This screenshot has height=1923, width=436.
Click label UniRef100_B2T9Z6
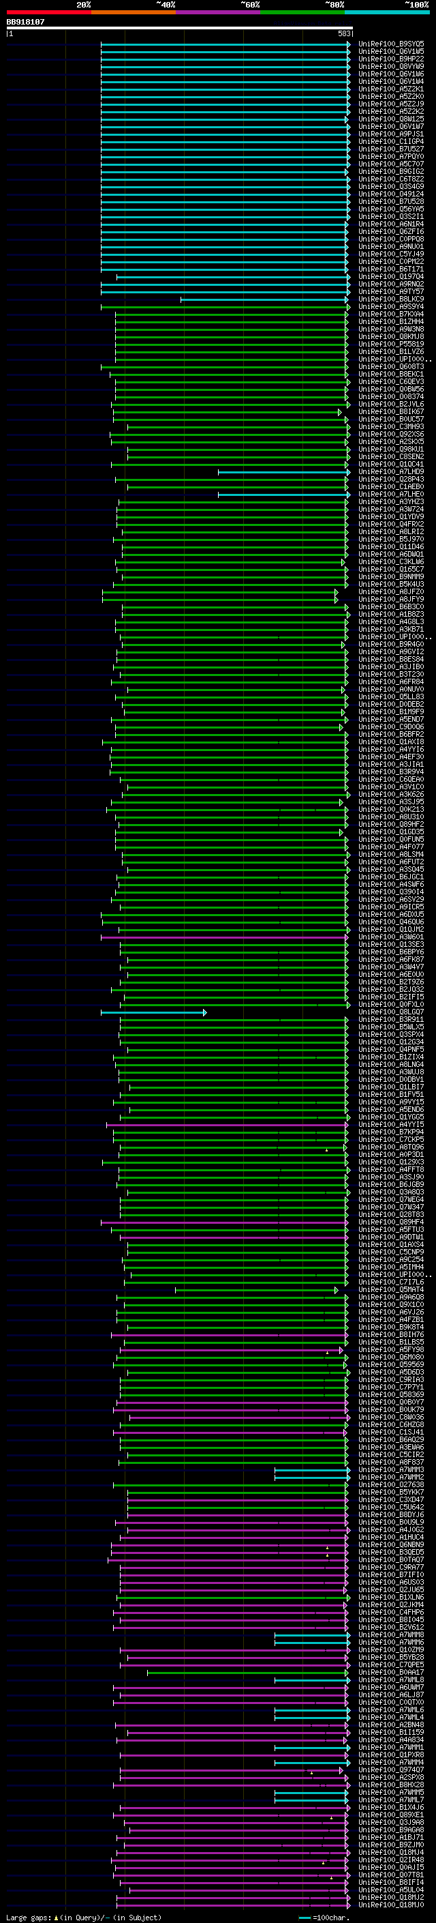[391, 982]
